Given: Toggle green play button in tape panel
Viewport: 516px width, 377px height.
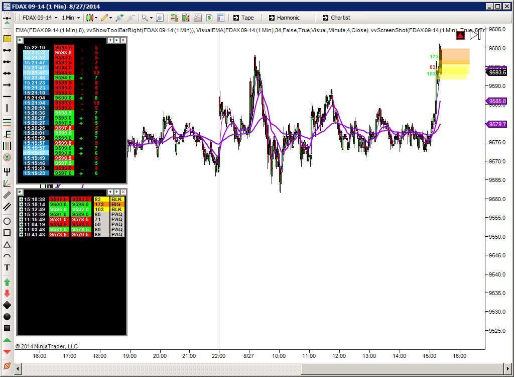Looking at the screenshot, I should (20, 40).
